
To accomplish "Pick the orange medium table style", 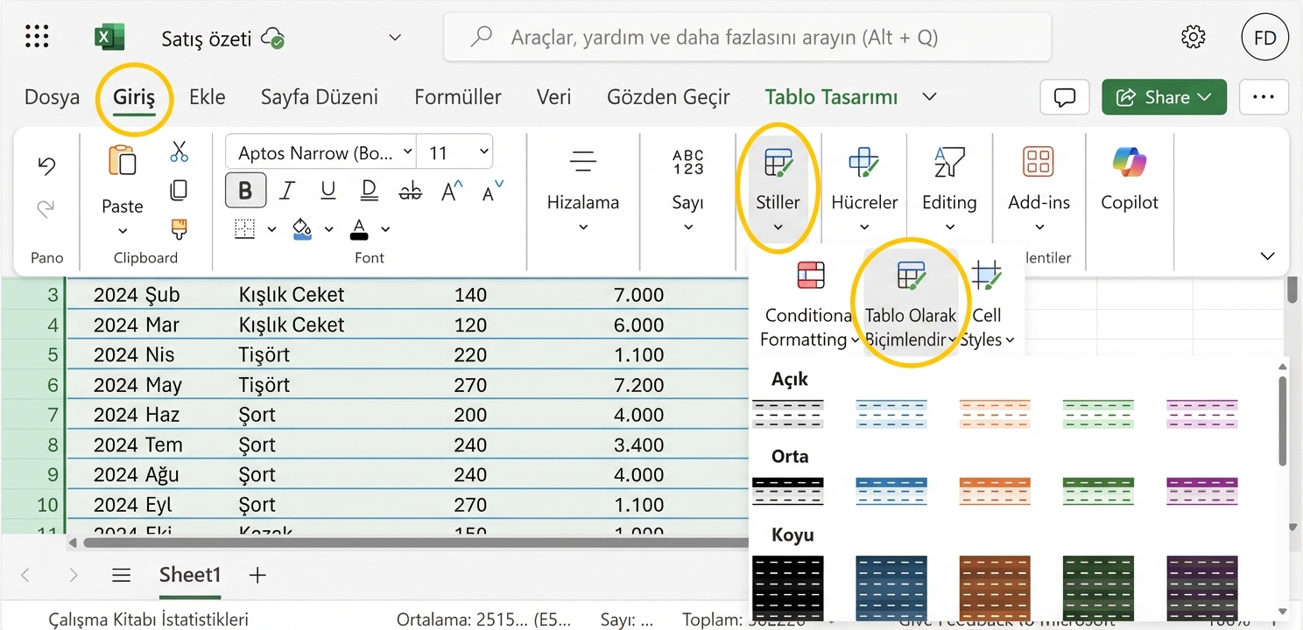I will point(995,491).
